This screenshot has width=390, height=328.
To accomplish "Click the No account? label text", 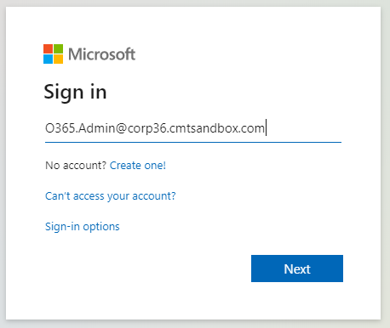I will point(76,166).
